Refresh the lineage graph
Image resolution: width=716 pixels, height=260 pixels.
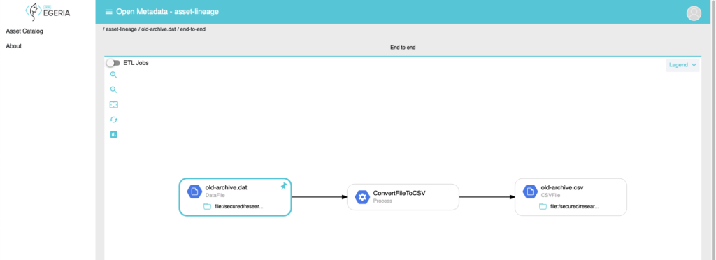pos(114,120)
